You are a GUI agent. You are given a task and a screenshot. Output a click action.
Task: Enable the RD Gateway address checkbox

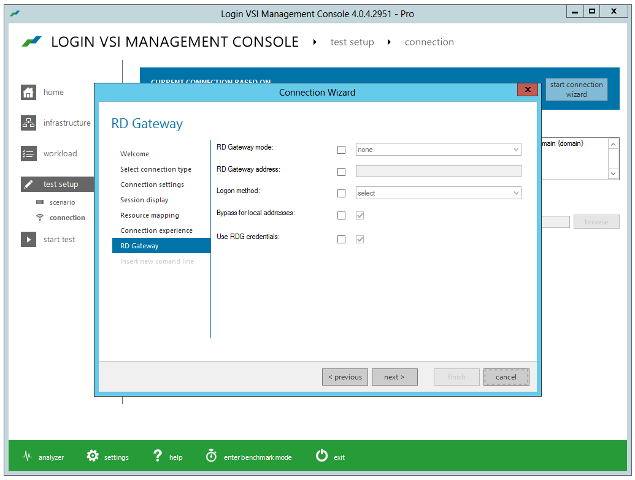tap(341, 172)
